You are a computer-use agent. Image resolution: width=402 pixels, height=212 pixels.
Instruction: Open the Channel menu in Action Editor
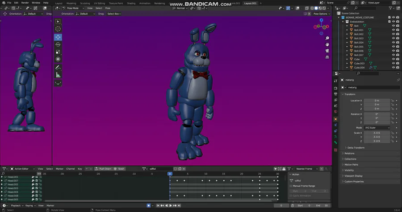coord(70,169)
